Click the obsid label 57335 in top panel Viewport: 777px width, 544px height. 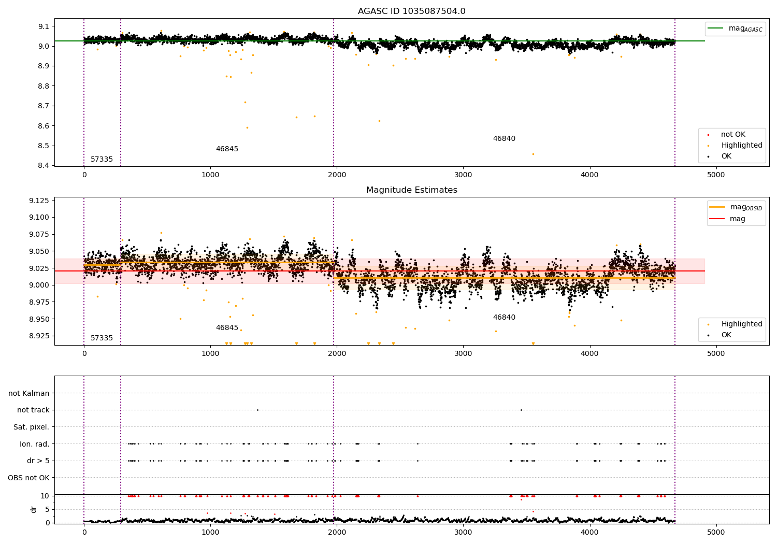(102, 160)
